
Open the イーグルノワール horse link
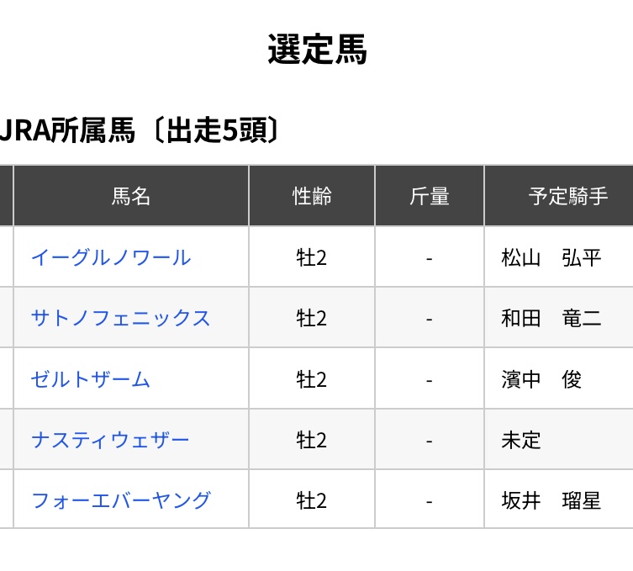111,257
